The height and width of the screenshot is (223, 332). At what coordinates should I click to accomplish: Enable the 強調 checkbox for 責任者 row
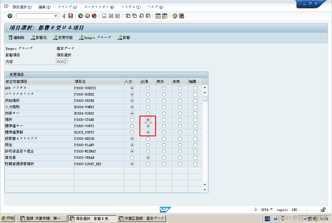click(x=195, y=158)
